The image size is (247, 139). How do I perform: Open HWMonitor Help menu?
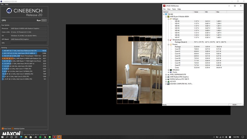tap(179, 9)
